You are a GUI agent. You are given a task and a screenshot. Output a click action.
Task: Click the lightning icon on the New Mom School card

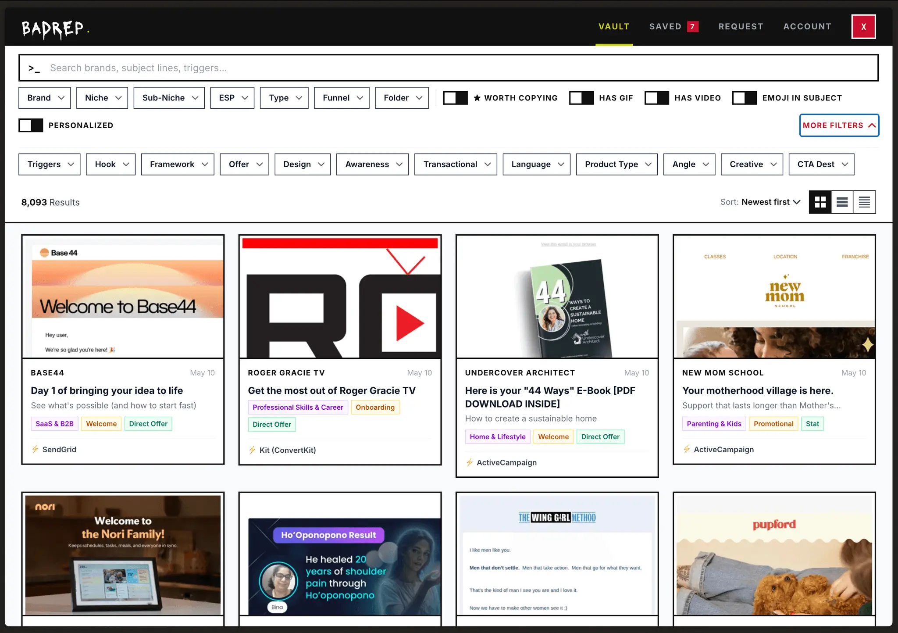pyautogui.click(x=687, y=449)
